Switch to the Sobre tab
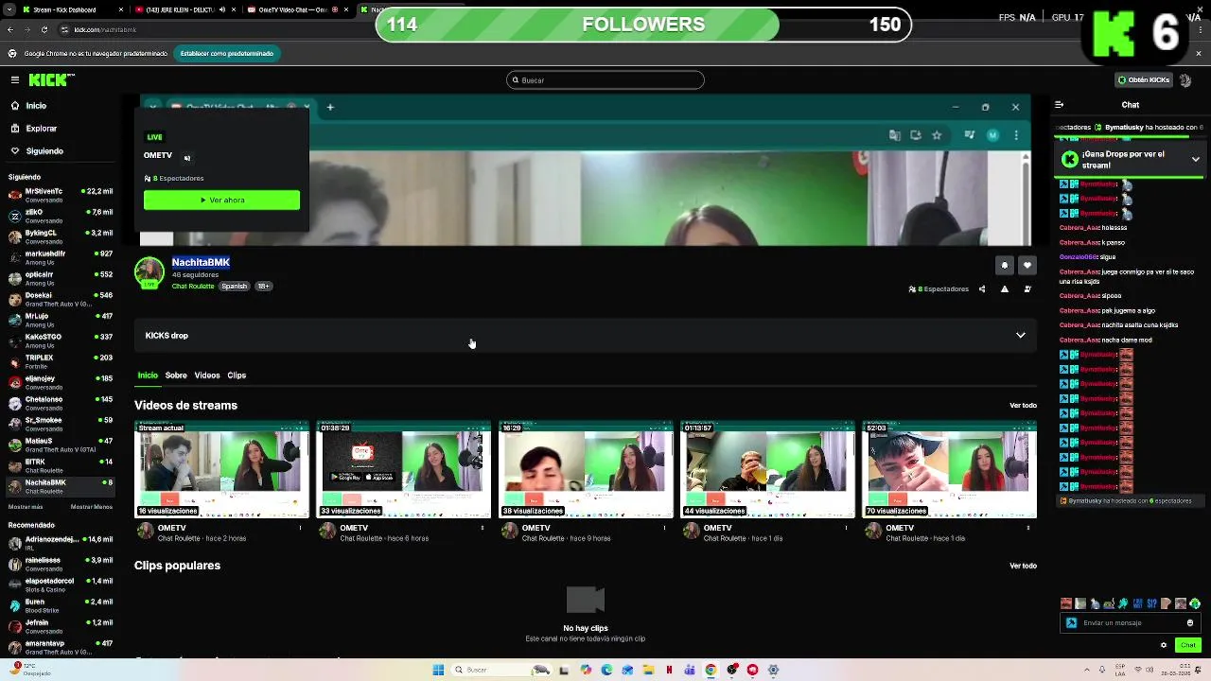 click(176, 375)
